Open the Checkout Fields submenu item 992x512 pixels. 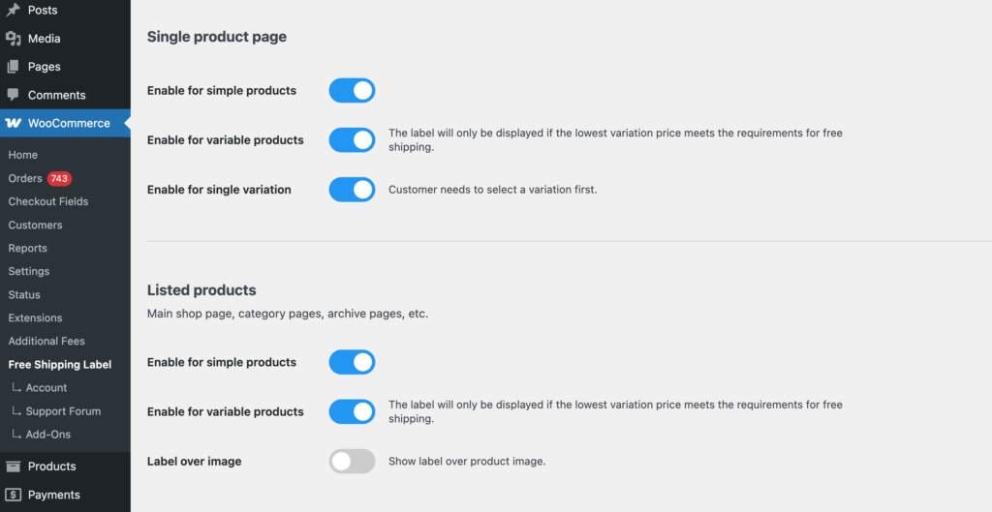coord(48,201)
